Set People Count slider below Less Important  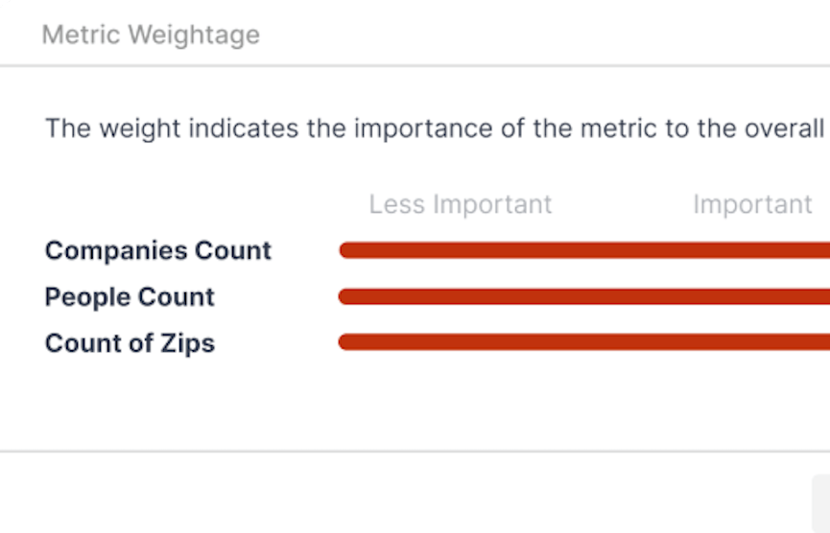pyautogui.click(x=461, y=296)
